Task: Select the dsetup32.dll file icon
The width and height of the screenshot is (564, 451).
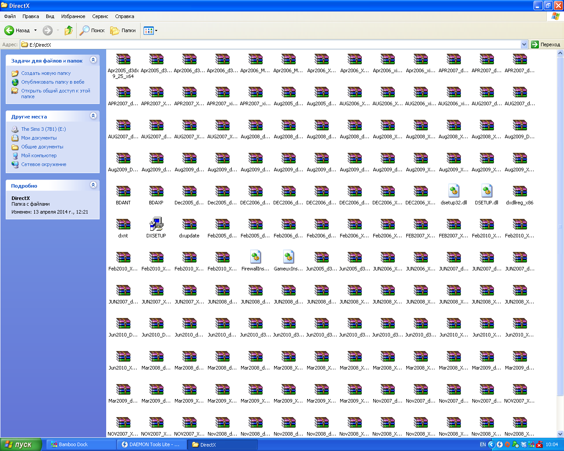Action: click(454, 191)
